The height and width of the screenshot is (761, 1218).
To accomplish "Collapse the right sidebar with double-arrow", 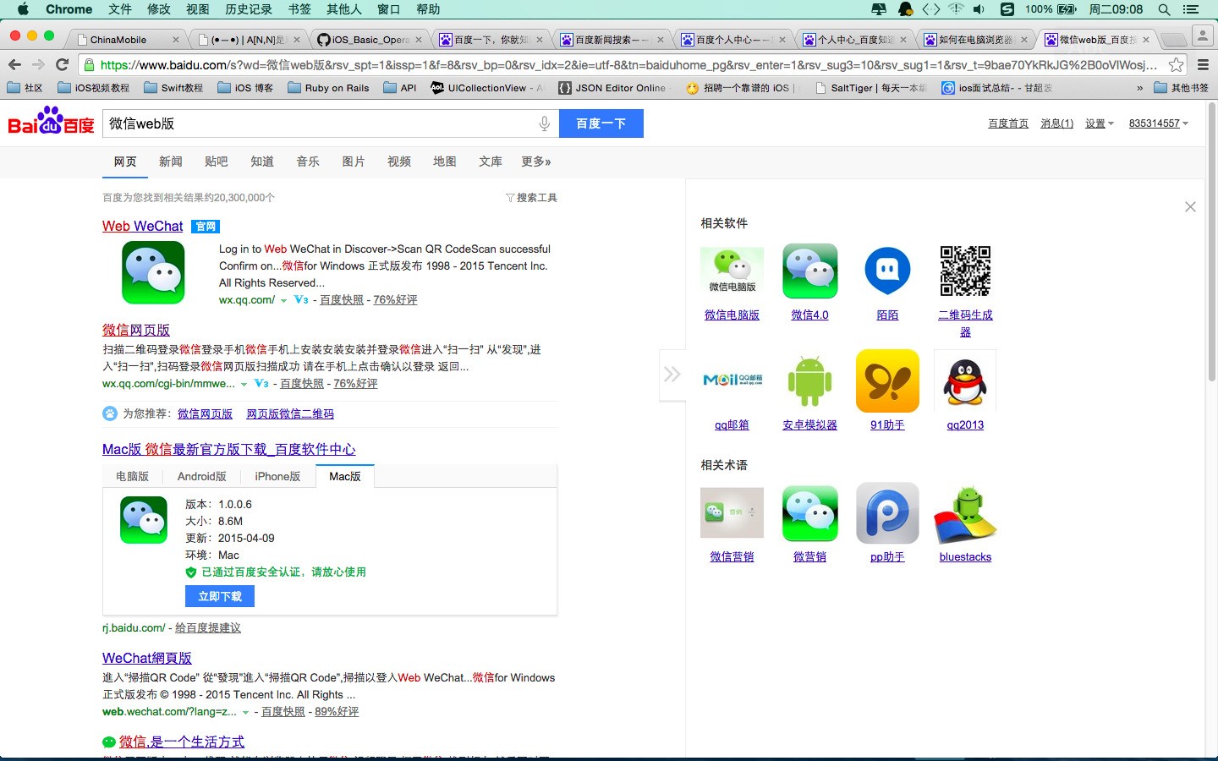I will click(x=672, y=374).
